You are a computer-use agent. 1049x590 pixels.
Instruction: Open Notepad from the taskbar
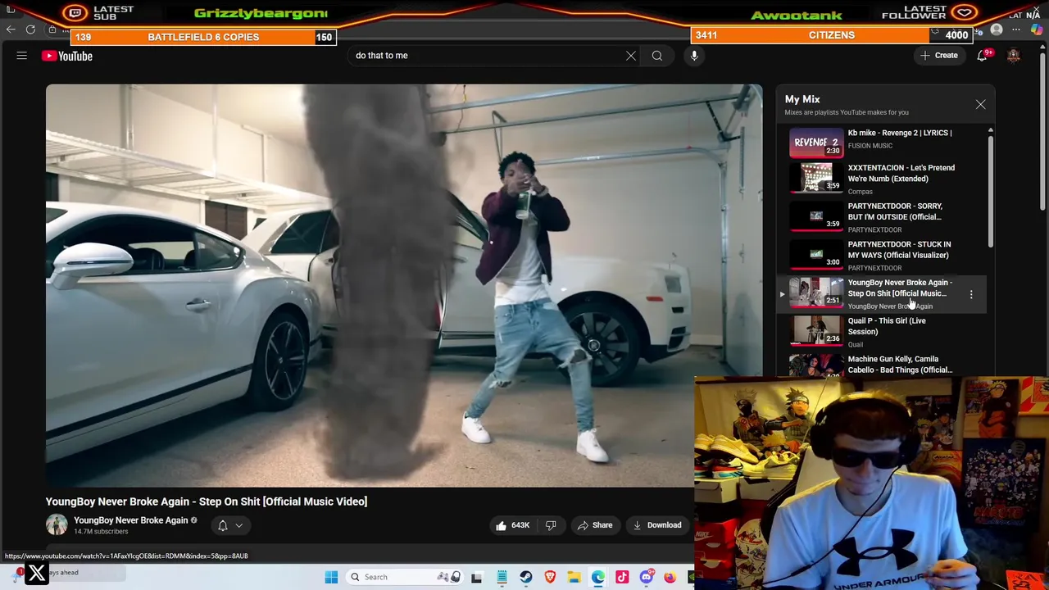[x=502, y=577]
